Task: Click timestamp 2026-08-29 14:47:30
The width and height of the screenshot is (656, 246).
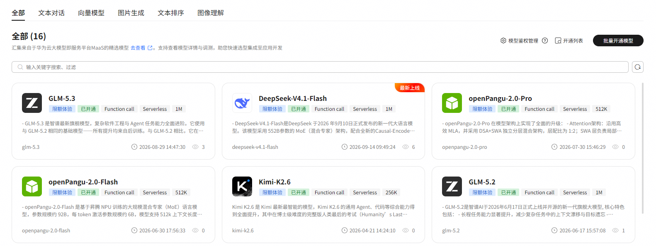Action: point(162,147)
